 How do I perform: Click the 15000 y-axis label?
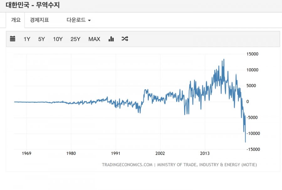click(252, 54)
